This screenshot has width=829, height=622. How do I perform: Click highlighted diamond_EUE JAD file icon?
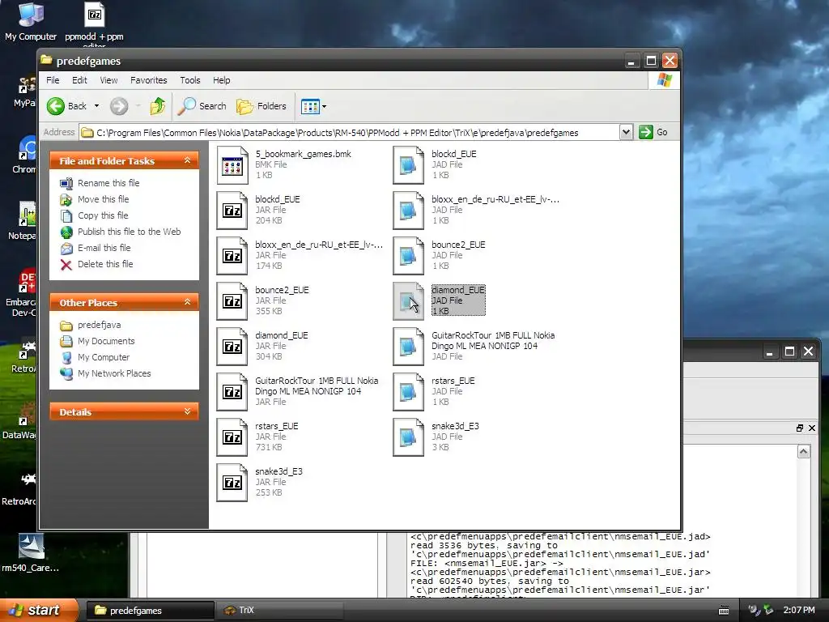tap(408, 301)
